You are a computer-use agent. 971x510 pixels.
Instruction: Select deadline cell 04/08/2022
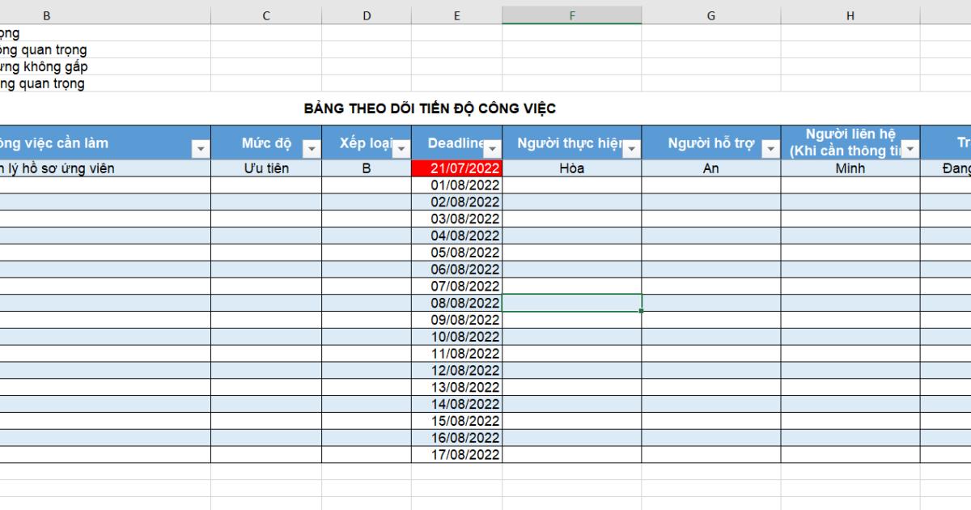pos(457,236)
